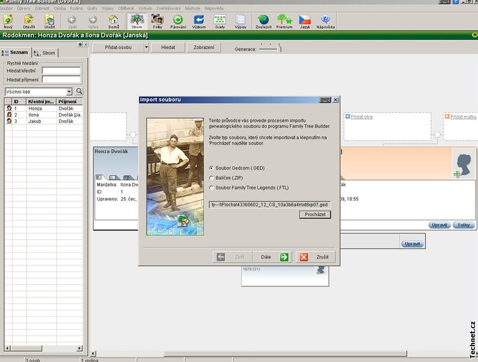Screen dimensions: 478x362
Task: Click the Upravit button next to Fotky
Action: pyautogui.click(x=439, y=225)
